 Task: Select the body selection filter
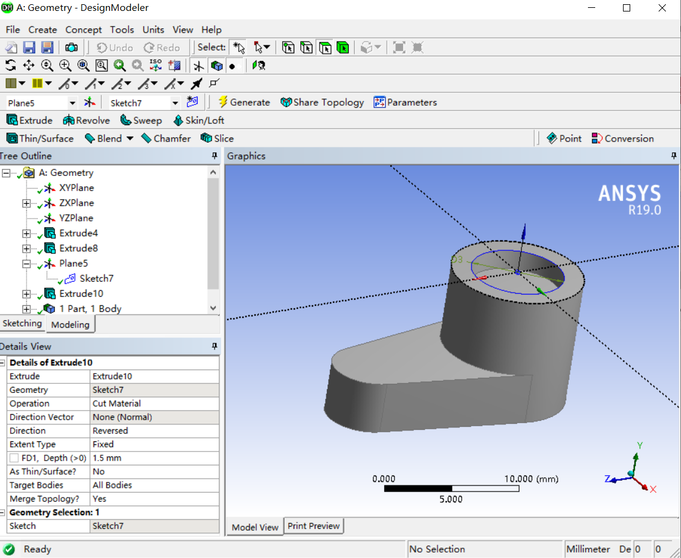click(x=343, y=47)
